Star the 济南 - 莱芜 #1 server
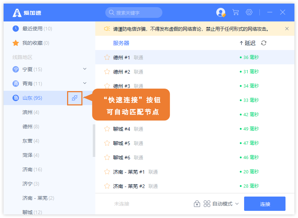Screen dimensions: 298x218 pyautogui.click(x=107, y=172)
